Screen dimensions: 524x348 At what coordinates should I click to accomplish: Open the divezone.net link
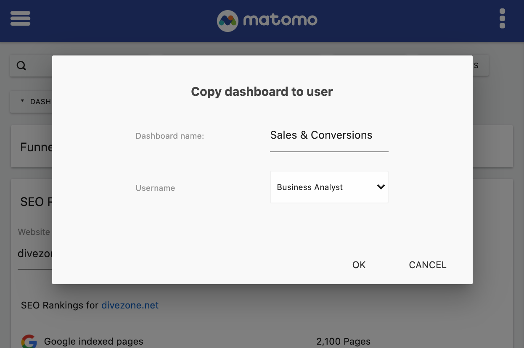point(130,305)
